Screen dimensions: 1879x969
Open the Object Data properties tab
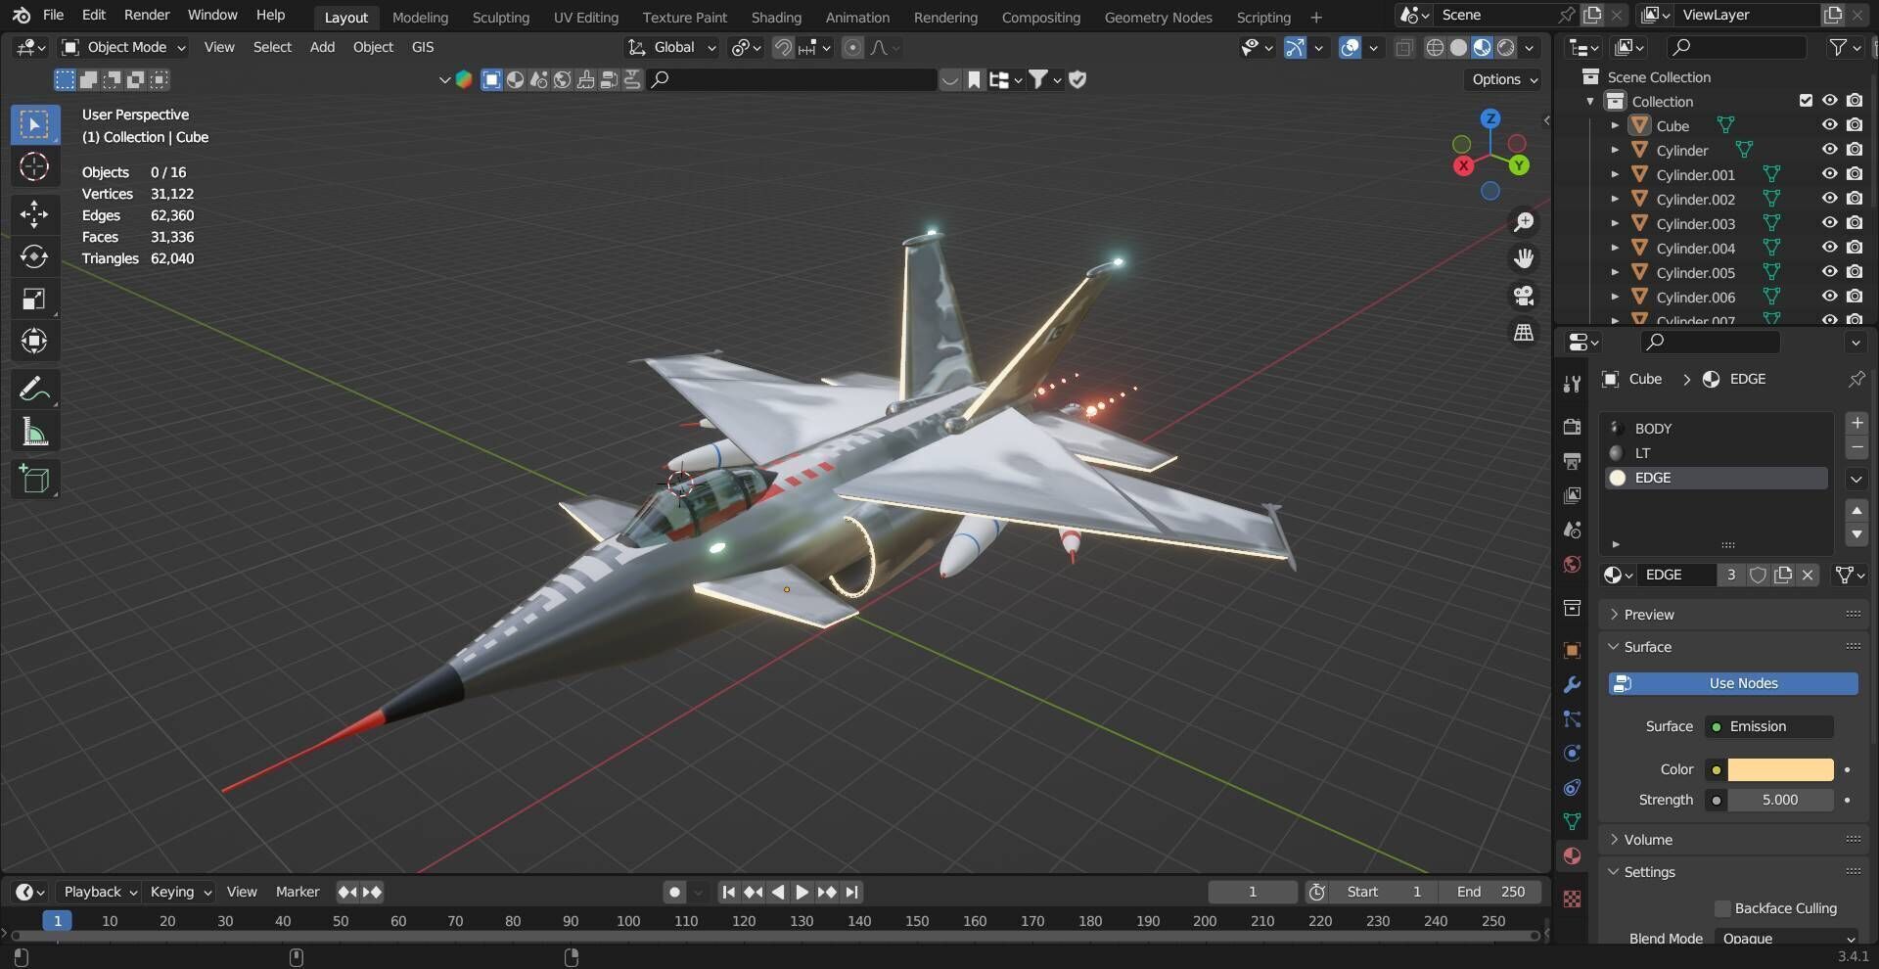click(x=1572, y=821)
